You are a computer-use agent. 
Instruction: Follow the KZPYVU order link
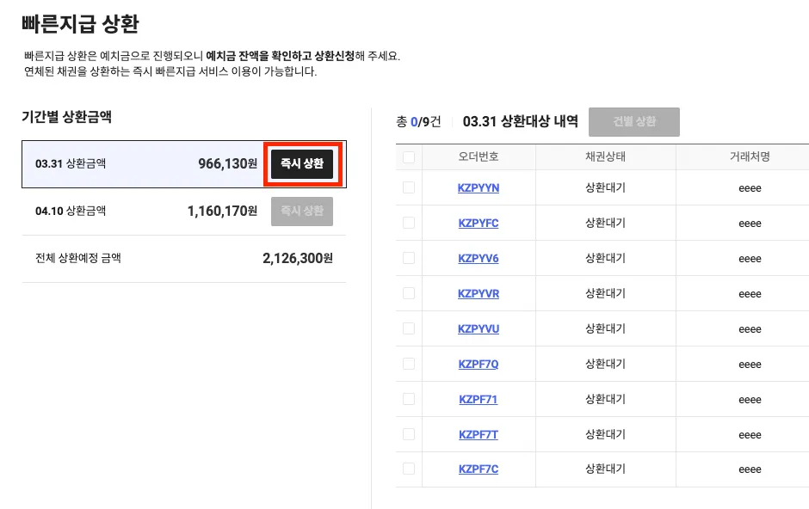point(479,328)
